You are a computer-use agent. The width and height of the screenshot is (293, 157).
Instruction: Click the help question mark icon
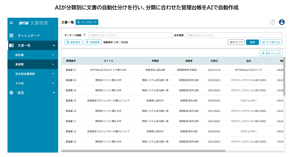click(273, 22)
